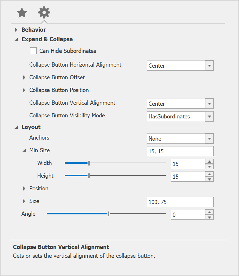Click the Size value field
This screenshot has width=239, height=276.
[x=180, y=202]
